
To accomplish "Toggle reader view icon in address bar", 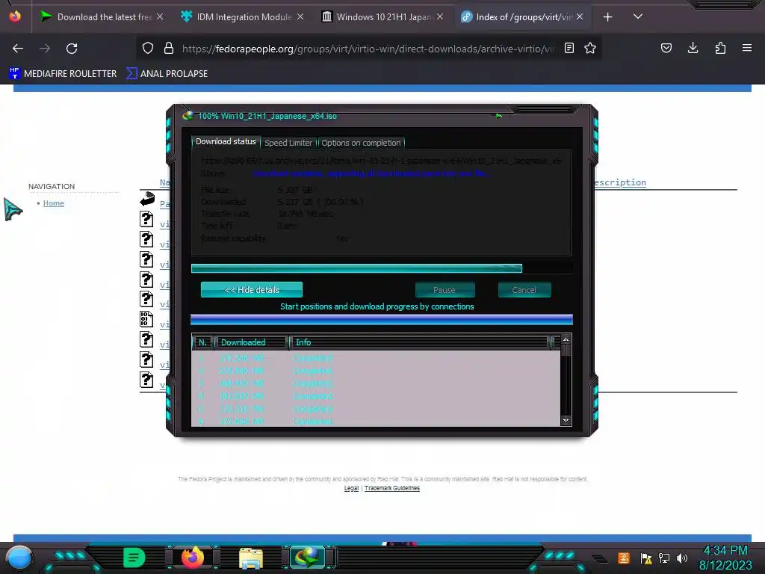I will coord(569,48).
